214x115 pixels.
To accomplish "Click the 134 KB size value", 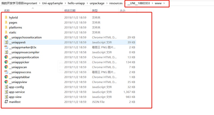I will click(x=131, y=62).
